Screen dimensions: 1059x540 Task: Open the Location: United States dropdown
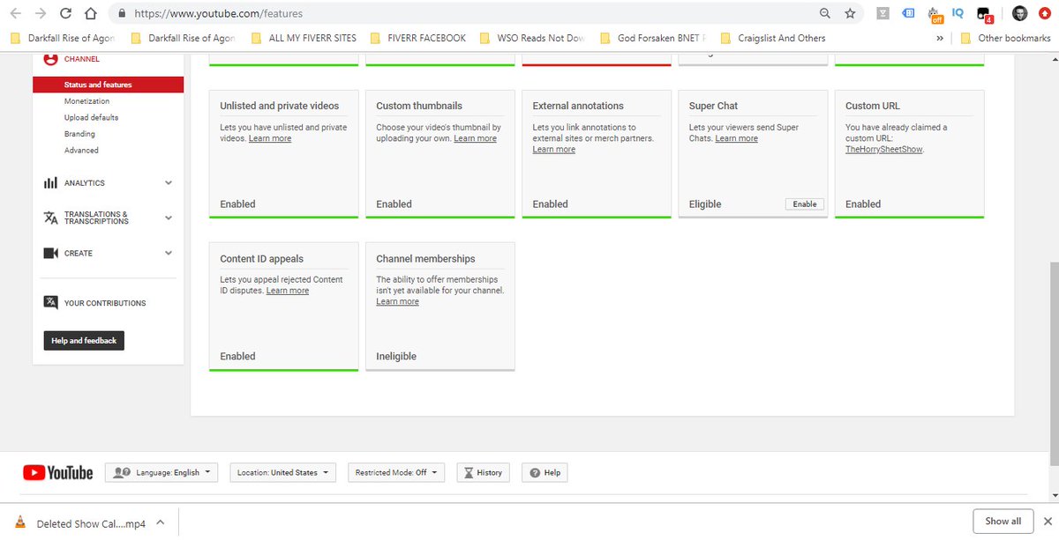click(283, 473)
